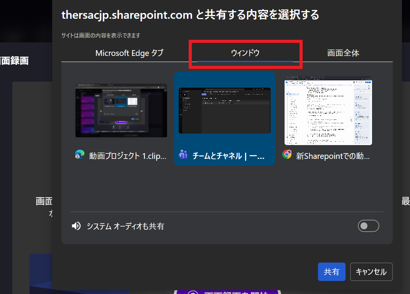Select the ウィンドウ tab

pyautogui.click(x=245, y=53)
